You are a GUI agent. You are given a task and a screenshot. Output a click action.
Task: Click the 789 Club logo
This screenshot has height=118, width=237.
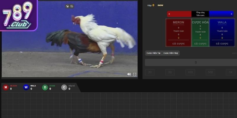(x=18, y=15)
